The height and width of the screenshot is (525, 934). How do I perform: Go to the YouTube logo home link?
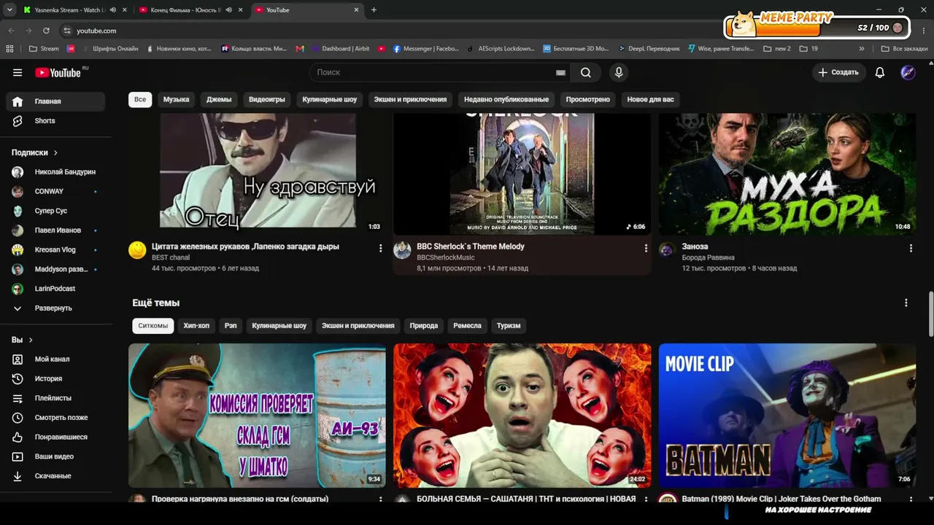tap(58, 72)
